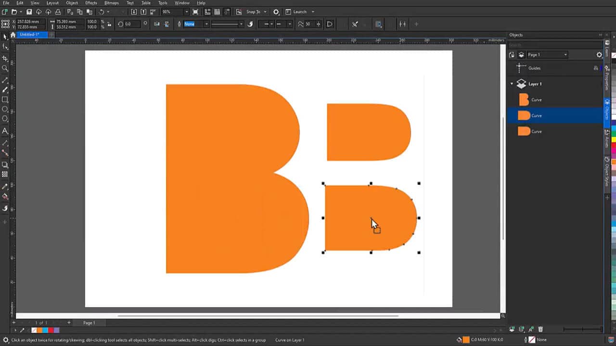Select the Interactive Fill tool
This screenshot has width=616, height=346.
tap(5, 197)
